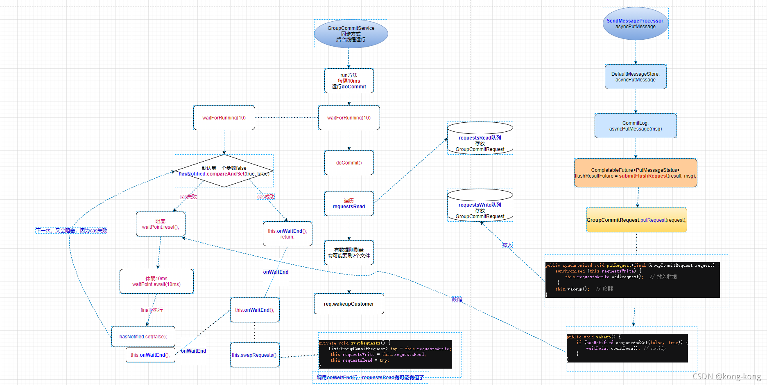Click the '唤醒' edge label
Screen dimensions: 767x385
coord(457,299)
